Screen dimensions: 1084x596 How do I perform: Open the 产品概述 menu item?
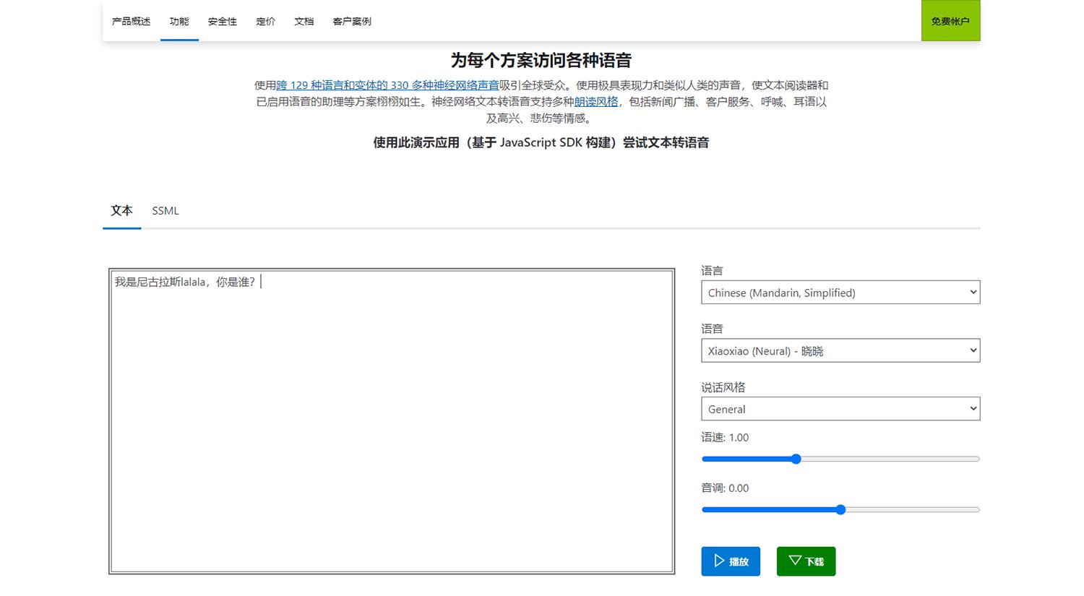(130, 21)
